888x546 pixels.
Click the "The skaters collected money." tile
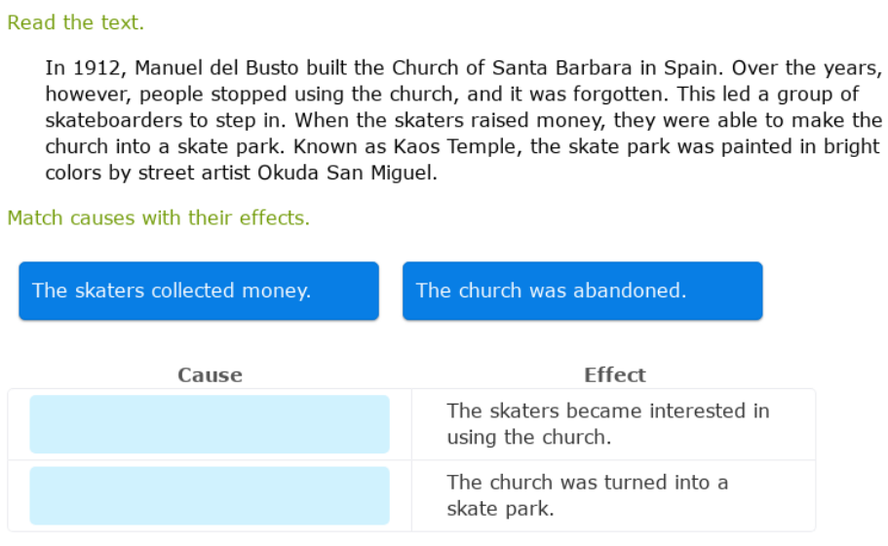click(x=199, y=291)
